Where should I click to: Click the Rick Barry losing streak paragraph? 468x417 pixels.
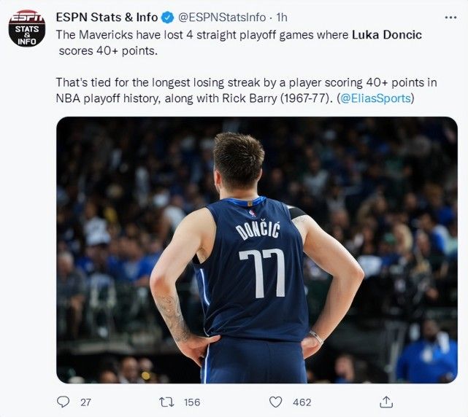click(x=219, y=90)
